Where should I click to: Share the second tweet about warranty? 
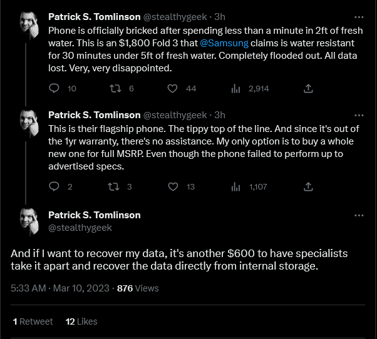pyautogui.click(x=308, y=186)
